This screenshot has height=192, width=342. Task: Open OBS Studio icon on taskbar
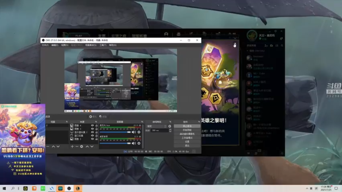point(69,188)
